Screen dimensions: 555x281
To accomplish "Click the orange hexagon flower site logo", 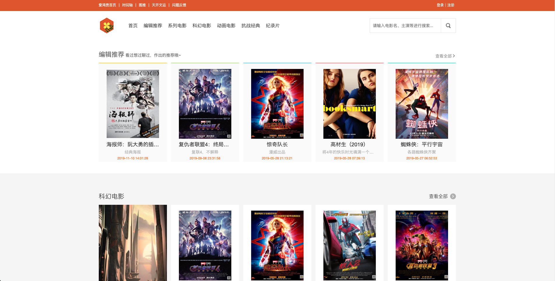I will point(107,26).
